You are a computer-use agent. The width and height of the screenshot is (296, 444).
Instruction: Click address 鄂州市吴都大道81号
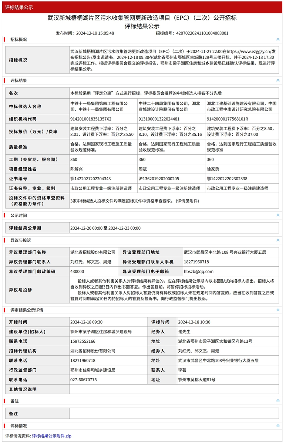[x=196, y=380]
